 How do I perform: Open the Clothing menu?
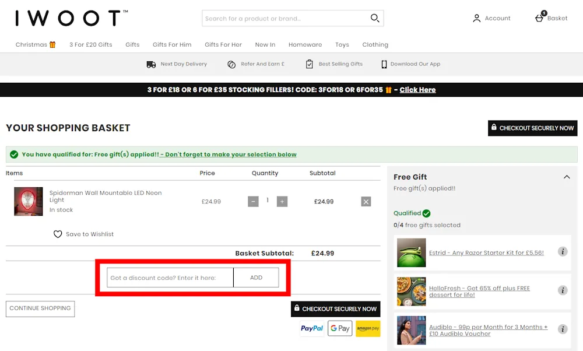(x=375, y=45)
